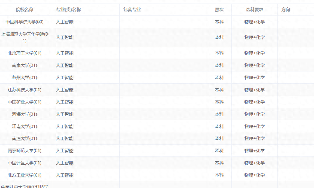Image resolution: width=314 pixels, height=188 pixels.
Task: Click 本科 in 南京大学 row
Action: [219, 65]
